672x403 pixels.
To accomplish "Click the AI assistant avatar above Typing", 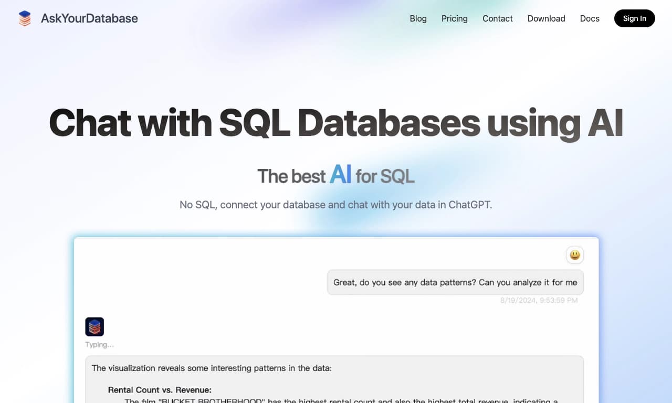I will (x=94, y=326).
